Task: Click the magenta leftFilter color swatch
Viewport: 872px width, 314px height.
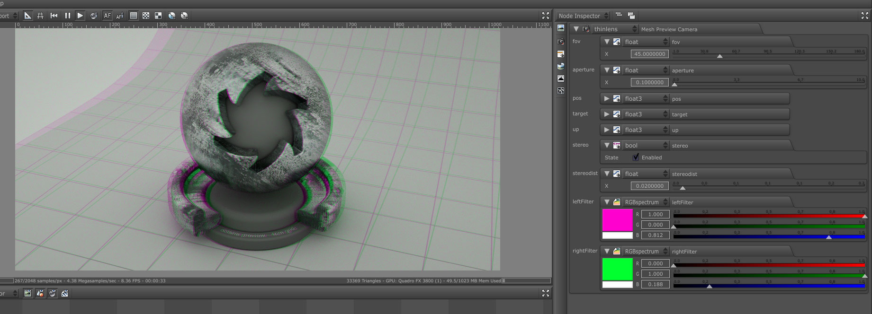Action: pyautogui.click(x=617, y=220)
